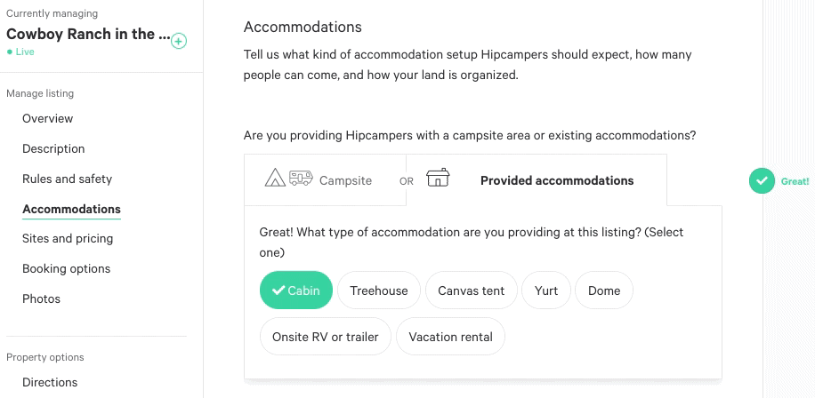Image resolution: width=815 pixels, height=398 pixels.
Task: Switch to Provided accommodations tab
Action: pyautogui.click(x=537, y=180)
